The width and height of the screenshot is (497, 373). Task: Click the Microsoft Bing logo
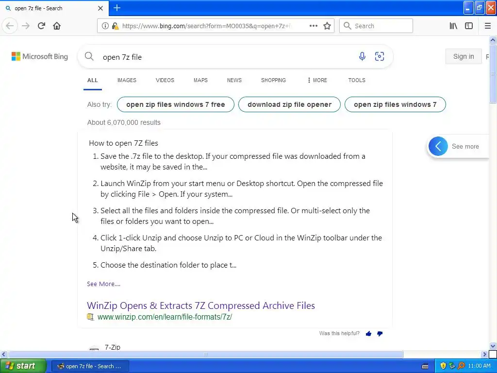point(40,56)
